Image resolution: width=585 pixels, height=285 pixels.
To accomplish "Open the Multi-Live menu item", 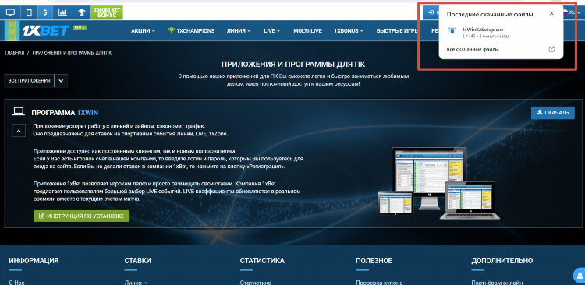I will pyautogui.click(x=307, y=31).
